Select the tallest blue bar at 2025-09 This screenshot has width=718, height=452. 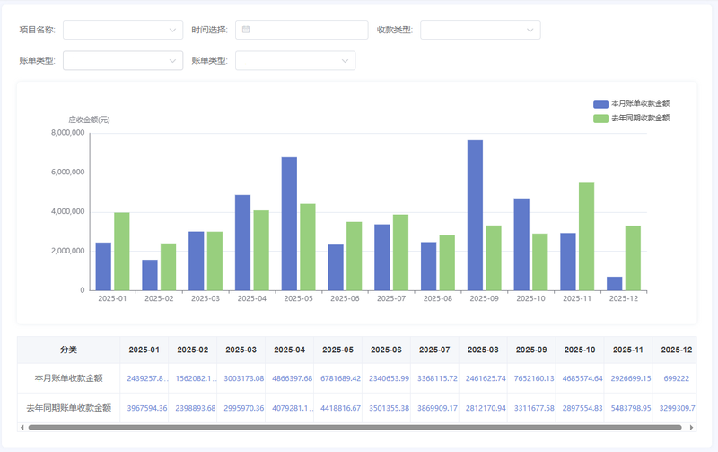click(475, 216)
